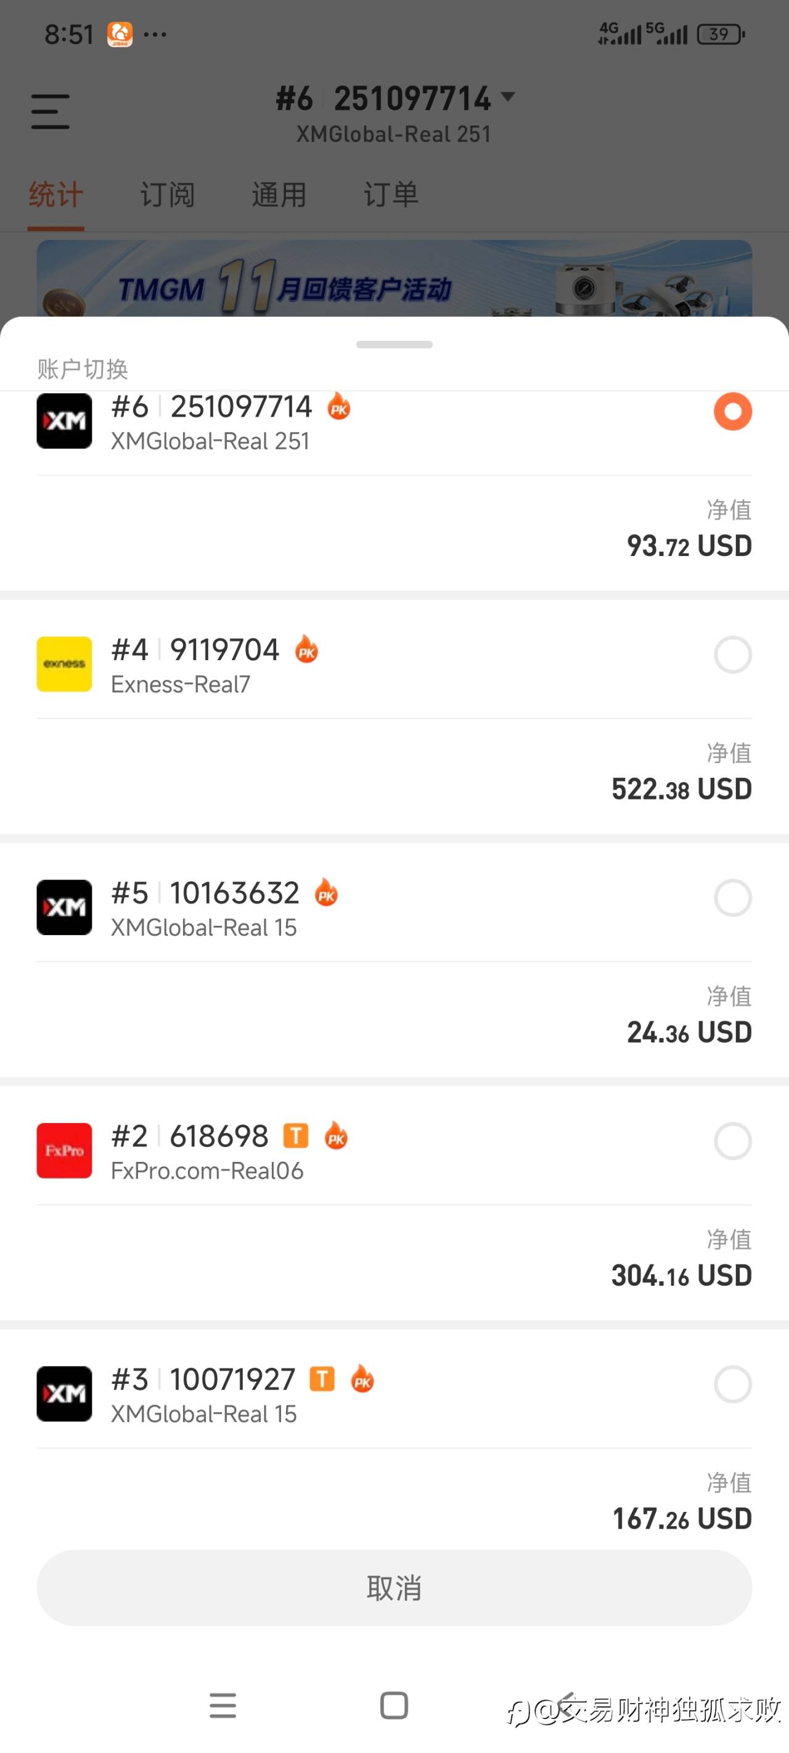
Task: Tap the PK flame badge on account 9119704
Action: coord(306,650)
